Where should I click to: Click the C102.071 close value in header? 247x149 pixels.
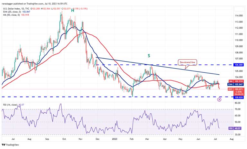66,9
